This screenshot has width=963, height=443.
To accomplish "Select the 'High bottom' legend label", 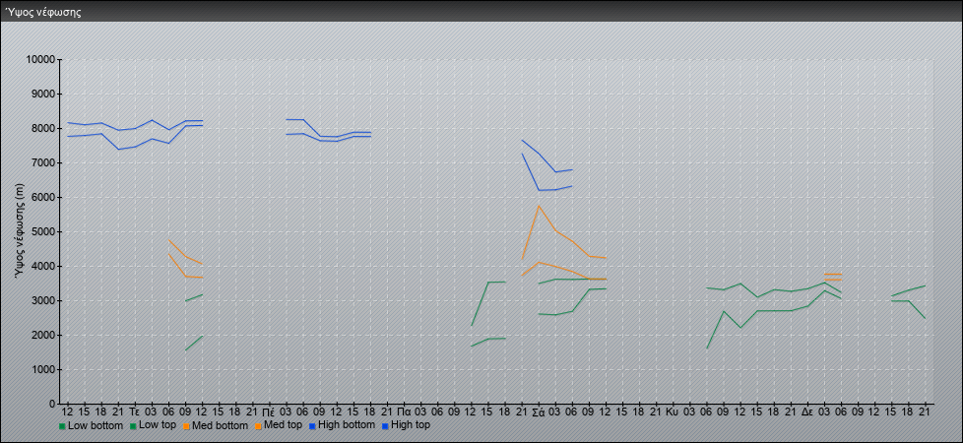I will point(346,425).
